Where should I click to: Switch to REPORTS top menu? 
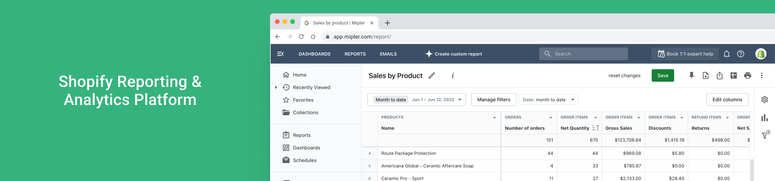tap(355, 54)
